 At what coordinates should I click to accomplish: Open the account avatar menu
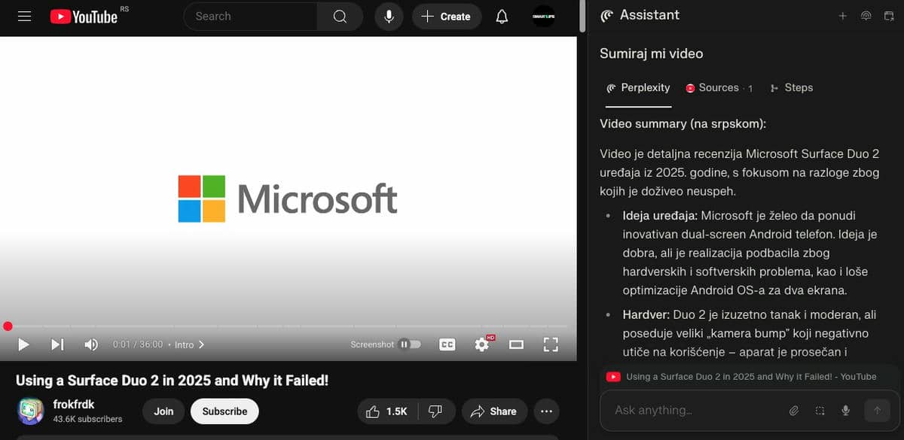pyautogui.click(x=543, y=17)
